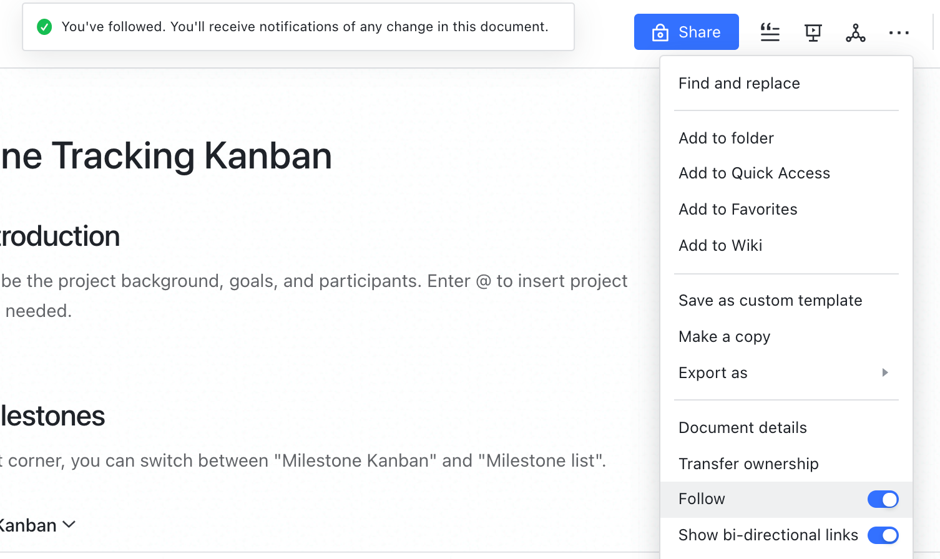Turn off the Follow toggle
The image size is (940, 559).
(883, 499)
